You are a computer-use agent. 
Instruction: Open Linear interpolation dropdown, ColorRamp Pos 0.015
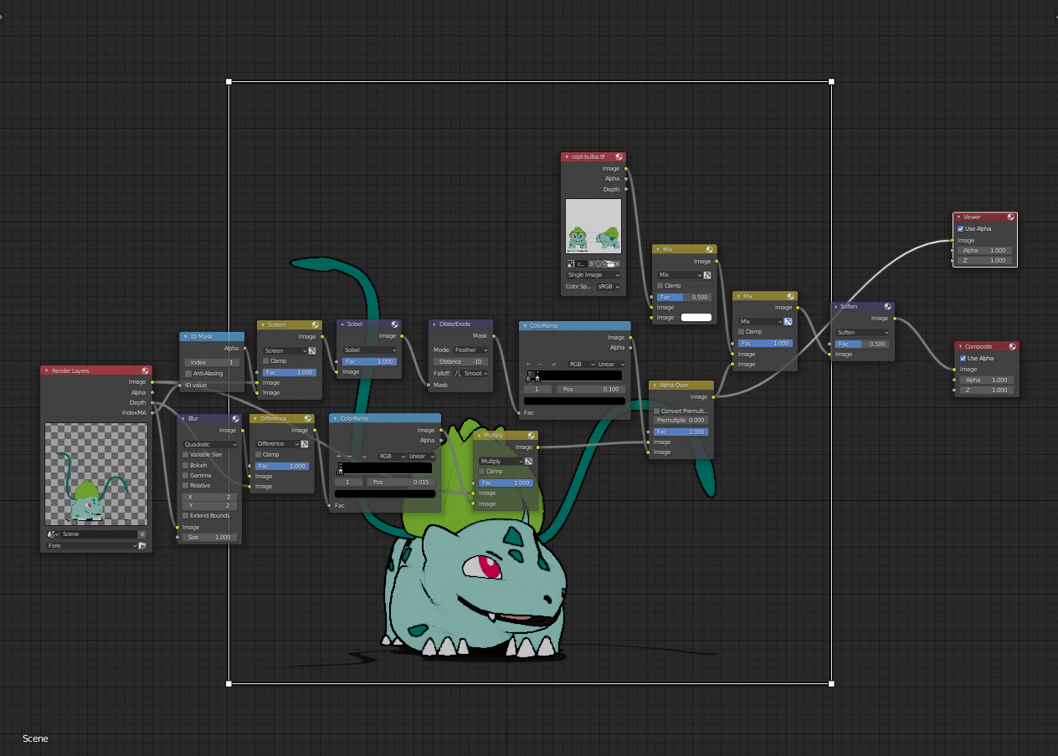click(421, 456)
